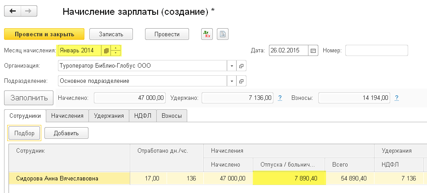This screenshot has height=193, width=427.
Task: Select the Сидорова Анна Вячеславовна row
Action: tap(57, 179)
